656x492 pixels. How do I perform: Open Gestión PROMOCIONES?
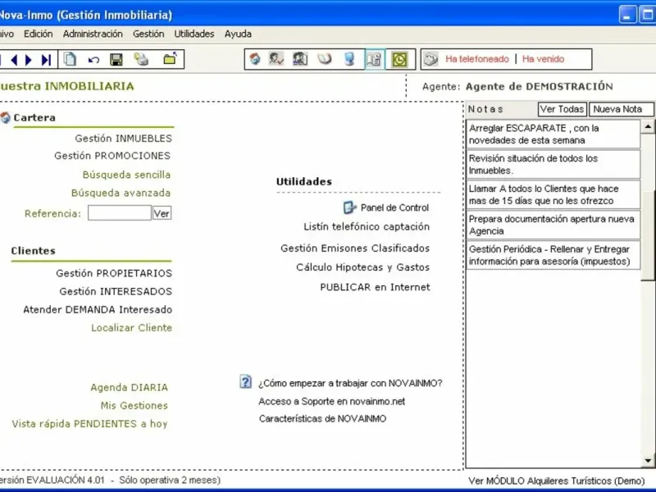112,156
